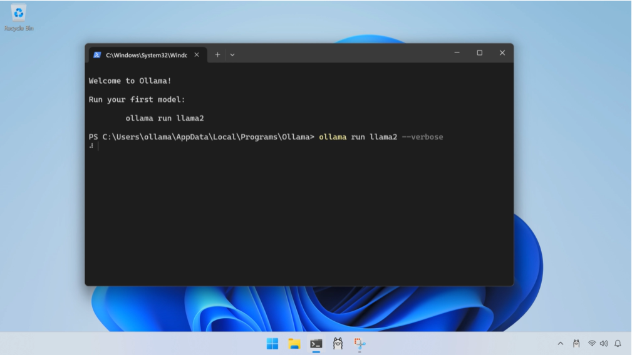
Task: Click the PowerShell icon in the tab
Action: click(x=96, y=55)
